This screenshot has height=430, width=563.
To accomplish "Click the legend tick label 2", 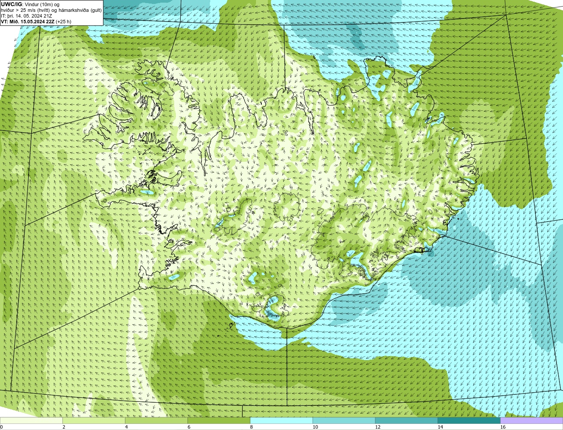I will click(x=64, y=427).
